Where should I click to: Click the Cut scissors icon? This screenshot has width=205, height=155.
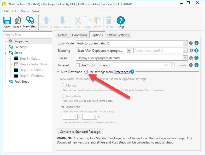(78, 21)
